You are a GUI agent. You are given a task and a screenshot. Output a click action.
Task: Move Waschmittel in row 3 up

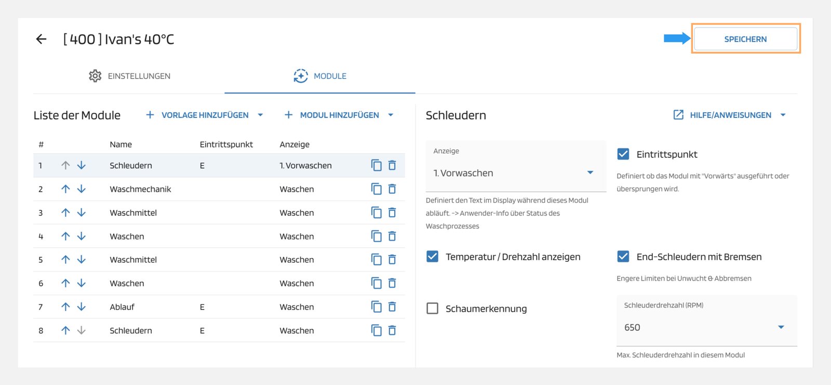tap(65, 213)
